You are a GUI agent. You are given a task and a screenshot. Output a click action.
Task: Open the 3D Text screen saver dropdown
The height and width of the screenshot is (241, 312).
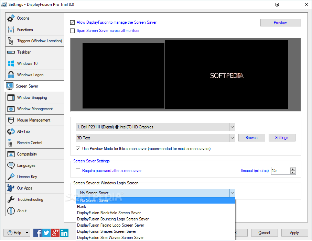[x=232, y=138]
